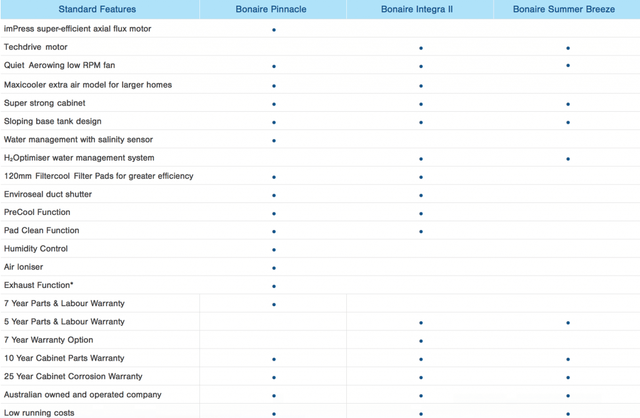
Task: Click Integra II dot for Maxicooler row
Action: click(x=421, y=86)
